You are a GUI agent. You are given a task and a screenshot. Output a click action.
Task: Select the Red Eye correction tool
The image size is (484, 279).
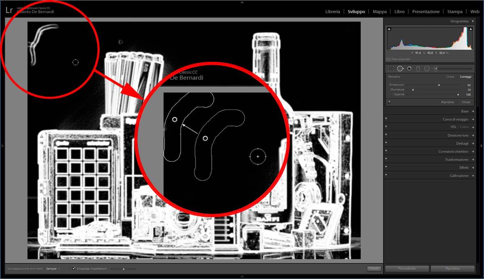[409, 69]
